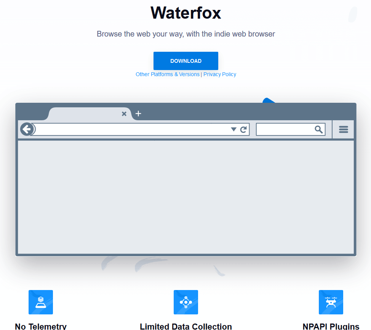Open the Other Platforms & Versions link

click(167, 75)
